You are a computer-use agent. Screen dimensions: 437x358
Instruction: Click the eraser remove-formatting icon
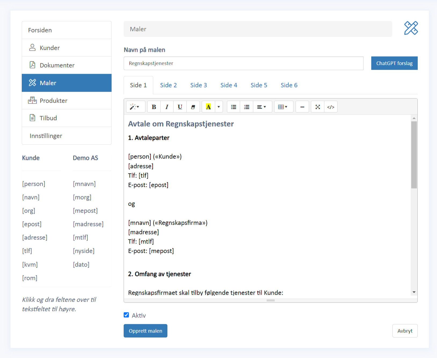(x=193, y=107)
